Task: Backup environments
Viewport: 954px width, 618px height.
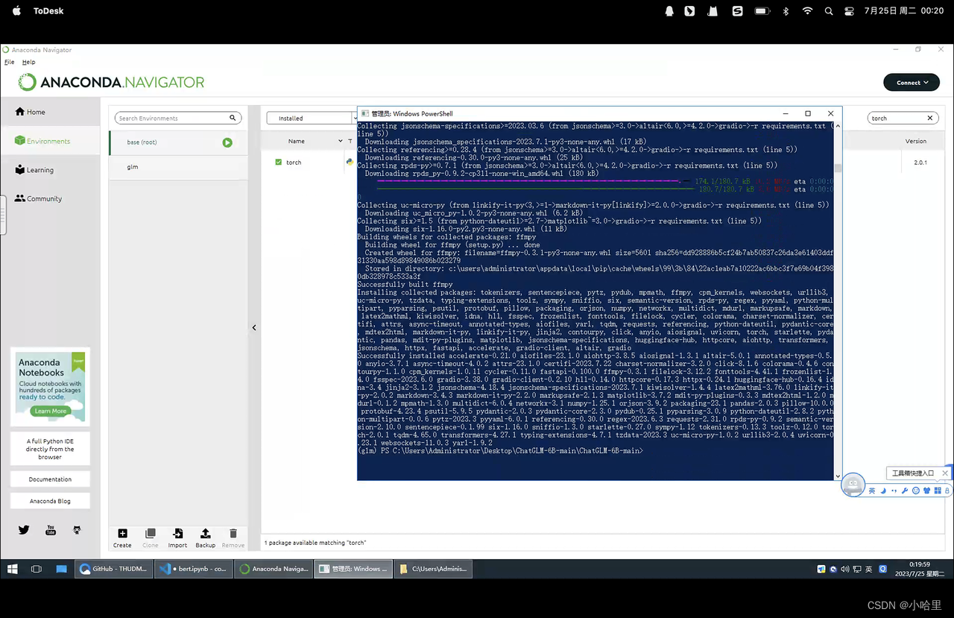Action: pos(205,537)
